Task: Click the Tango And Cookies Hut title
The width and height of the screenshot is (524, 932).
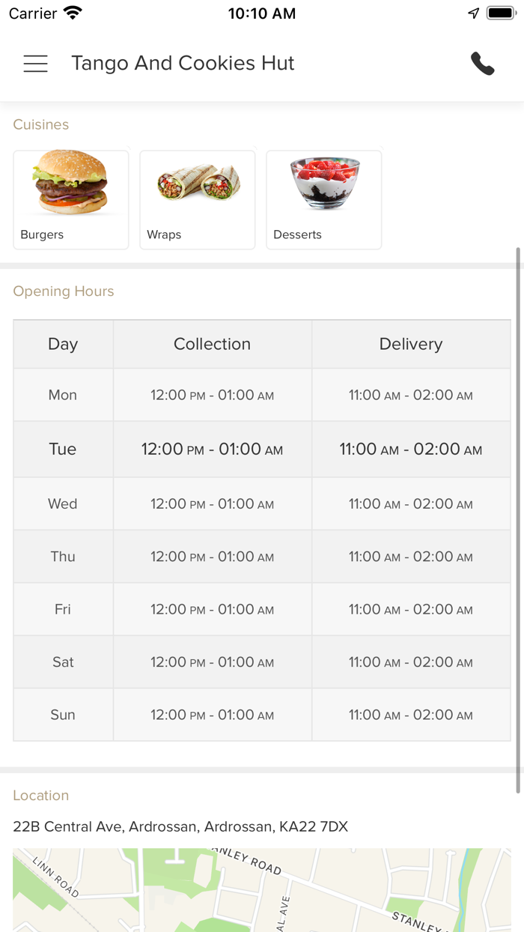Action: point(183,64)
